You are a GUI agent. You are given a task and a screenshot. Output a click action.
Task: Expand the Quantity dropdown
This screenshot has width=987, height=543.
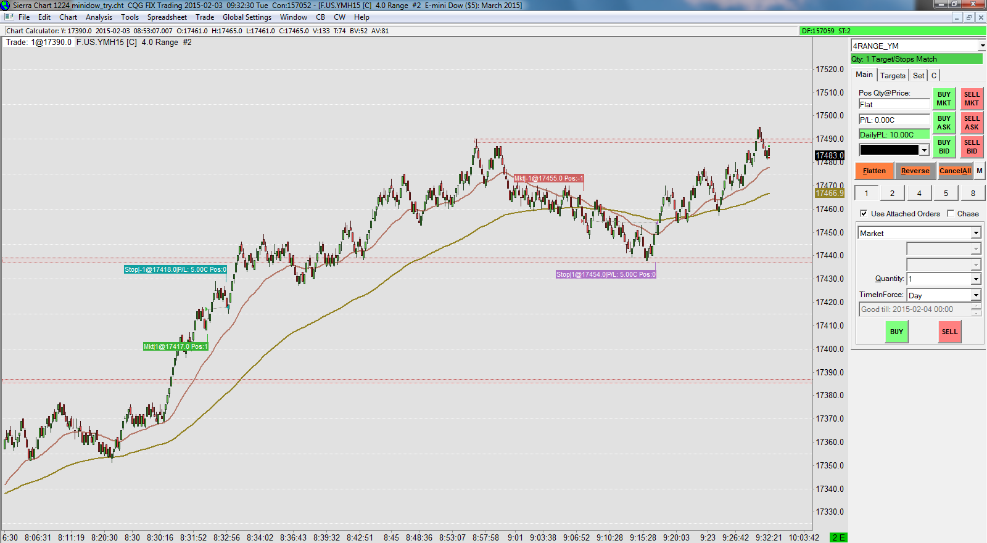(x=976, y=279)
